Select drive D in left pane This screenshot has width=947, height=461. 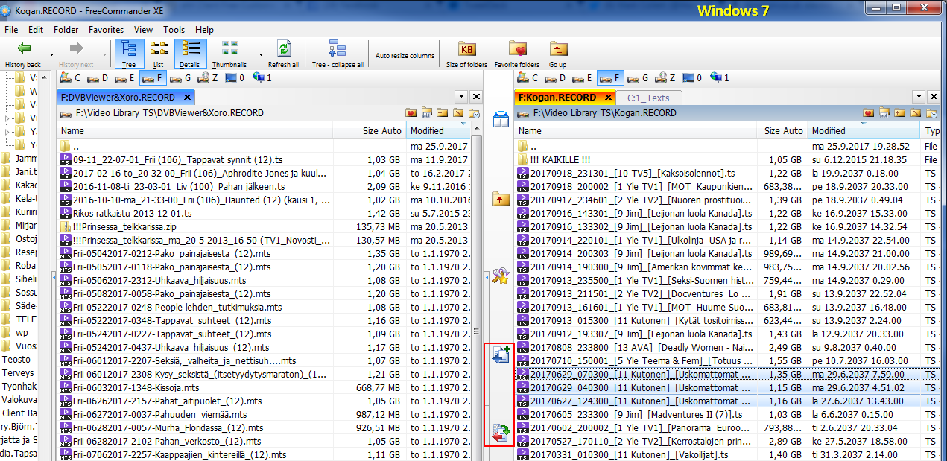tap(98, 78)
